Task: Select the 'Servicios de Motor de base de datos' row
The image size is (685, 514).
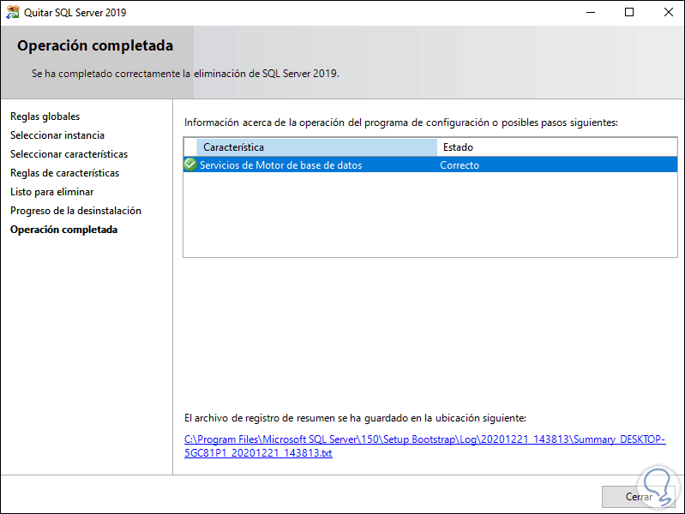Action: click(430, 164)
